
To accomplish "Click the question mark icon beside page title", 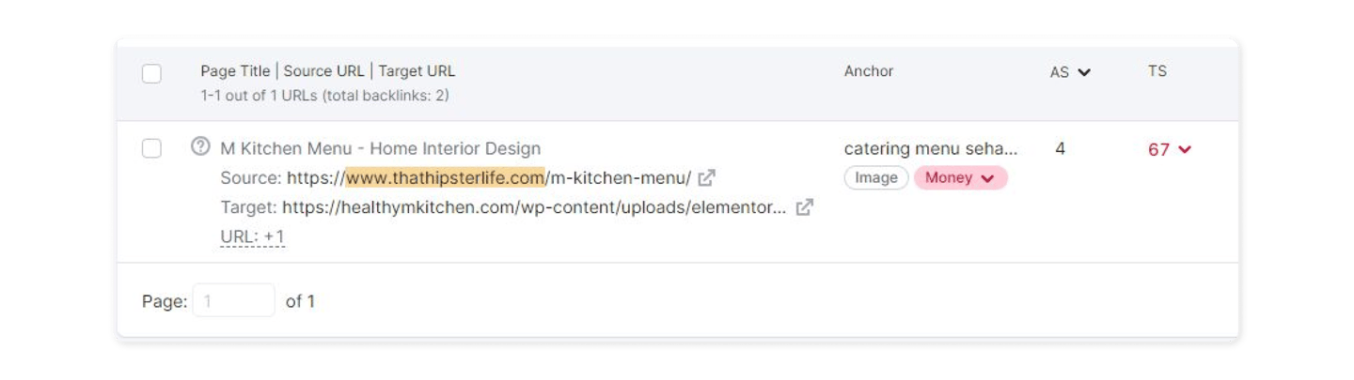I will tap(200, 146).
